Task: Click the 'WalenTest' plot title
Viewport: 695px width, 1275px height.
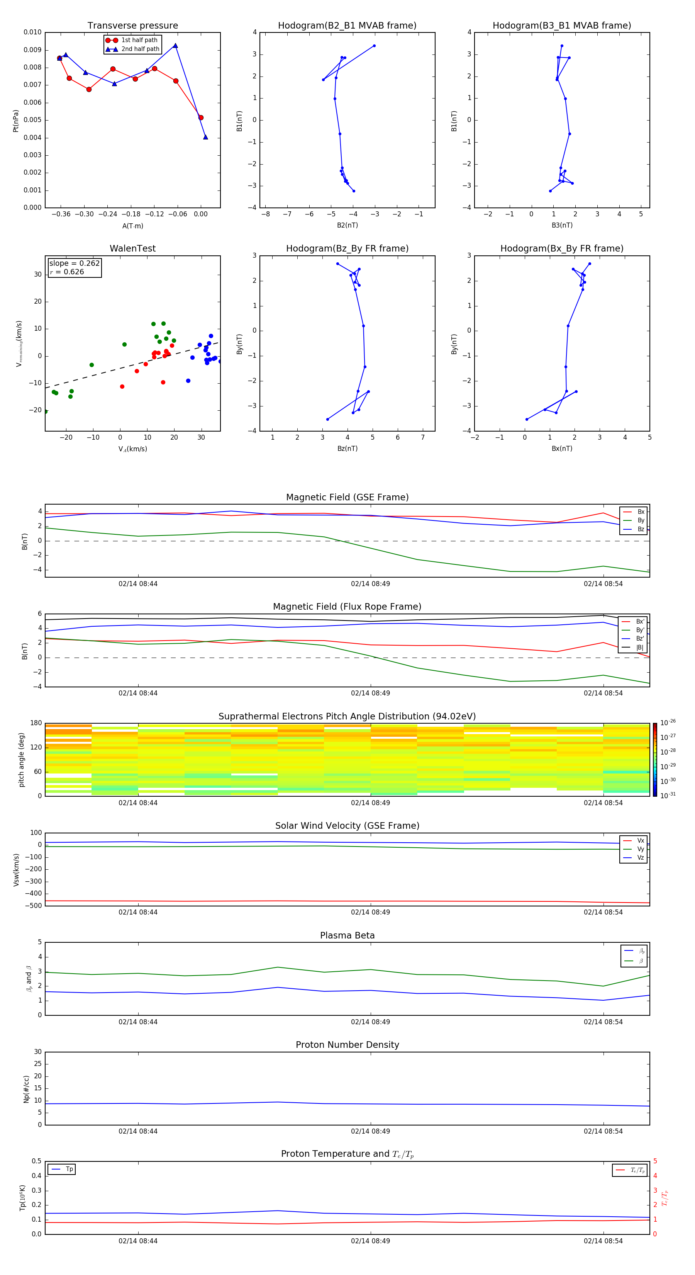Action: (132, 248)
